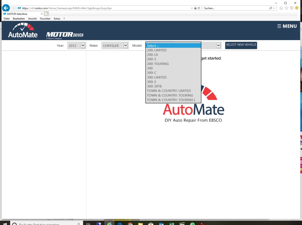Open the Favoriten menu in the menu bar
The width and height of the screenshot is (302, 225).
(45, 19)
